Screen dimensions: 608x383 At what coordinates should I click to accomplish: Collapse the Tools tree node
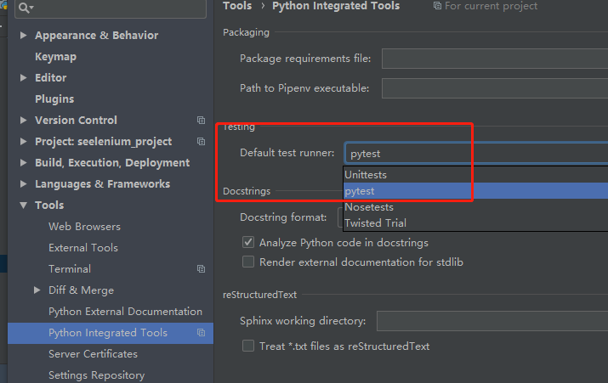[24, 206]
